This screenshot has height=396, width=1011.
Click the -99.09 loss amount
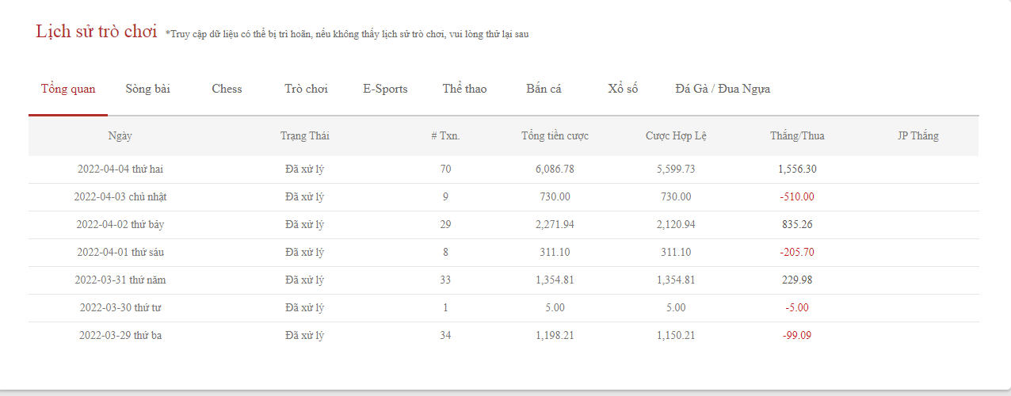[x=797, y=336]
